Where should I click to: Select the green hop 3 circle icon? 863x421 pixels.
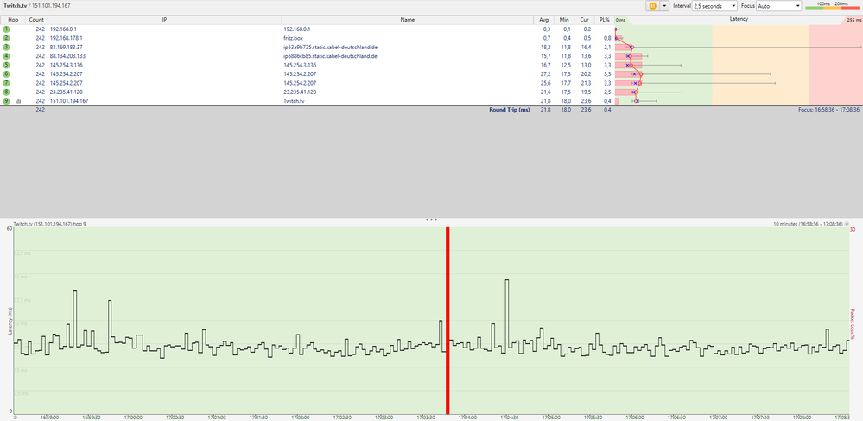tap(6, 47)
